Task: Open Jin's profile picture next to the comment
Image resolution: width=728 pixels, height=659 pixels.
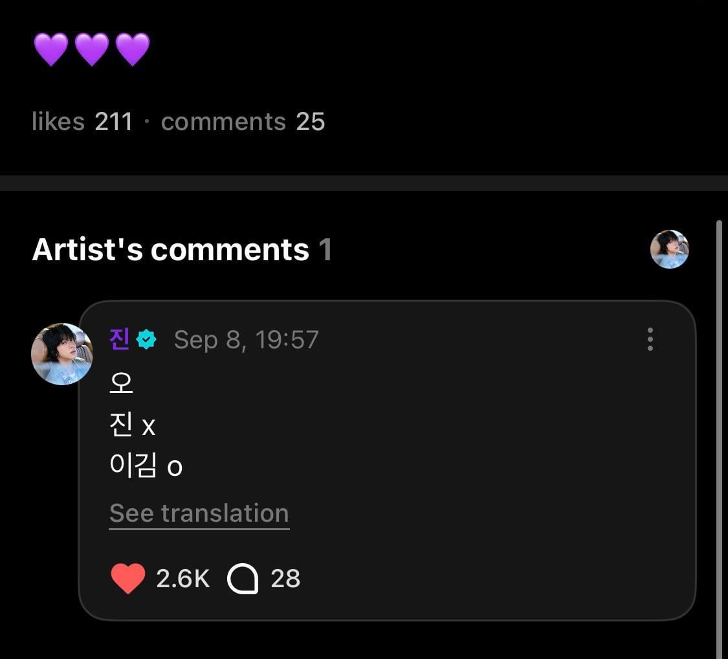Action: click(61, 354)
